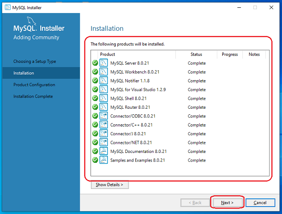Click the Connector/ODBC 8.0.21 product icon
The height and width of the screenshot is (214, 282).
pos(104,116)
